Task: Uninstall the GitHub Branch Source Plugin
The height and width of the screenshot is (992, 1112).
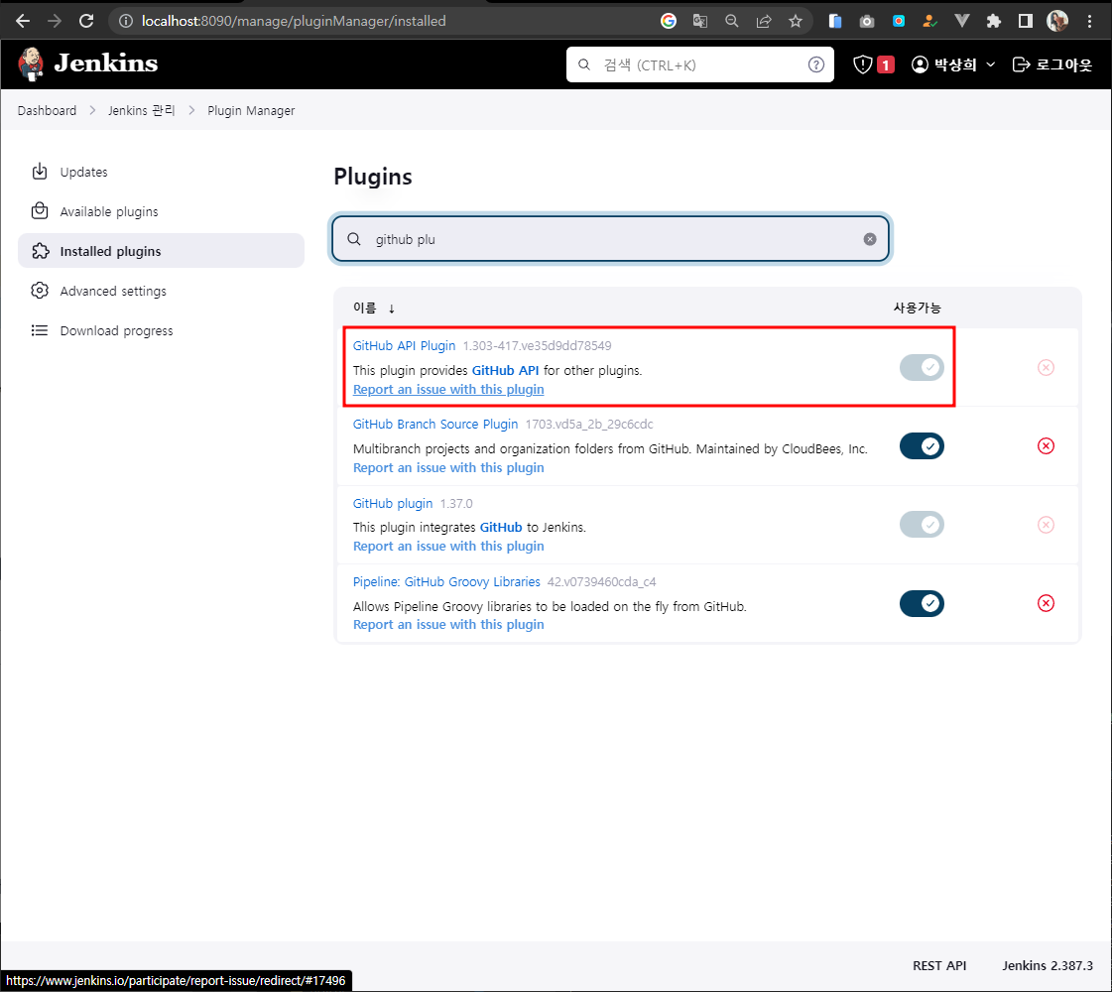Action: [x=1046, y=446]
